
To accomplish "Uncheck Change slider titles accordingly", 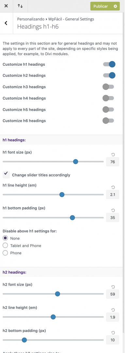I will (6, 175).
